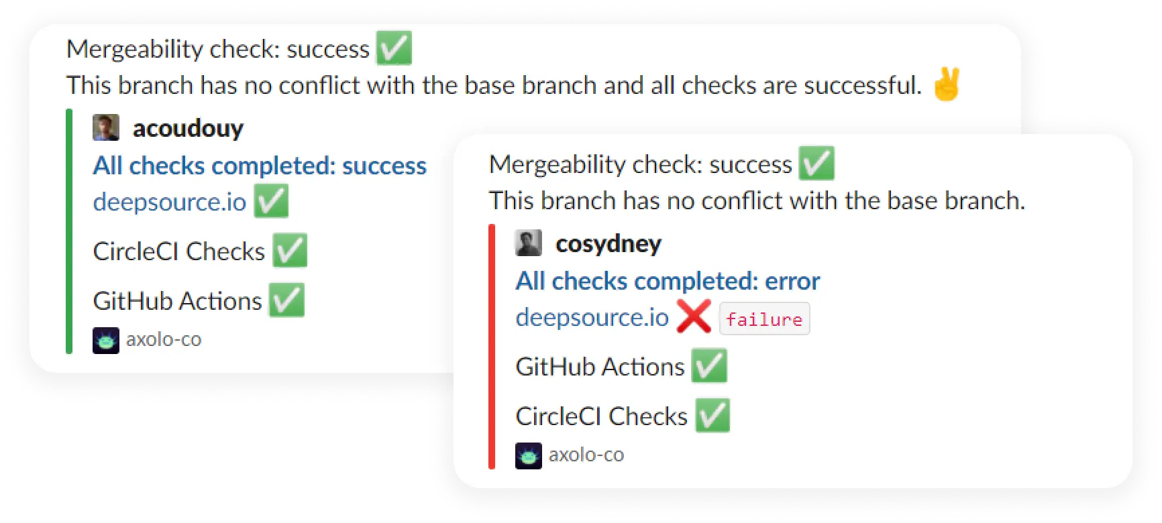Viewport: 1162px width, 523px height.
Task: Open the deepsource.io link in cosydney's message
Action: pyautogui.click(x=590, y=316)
